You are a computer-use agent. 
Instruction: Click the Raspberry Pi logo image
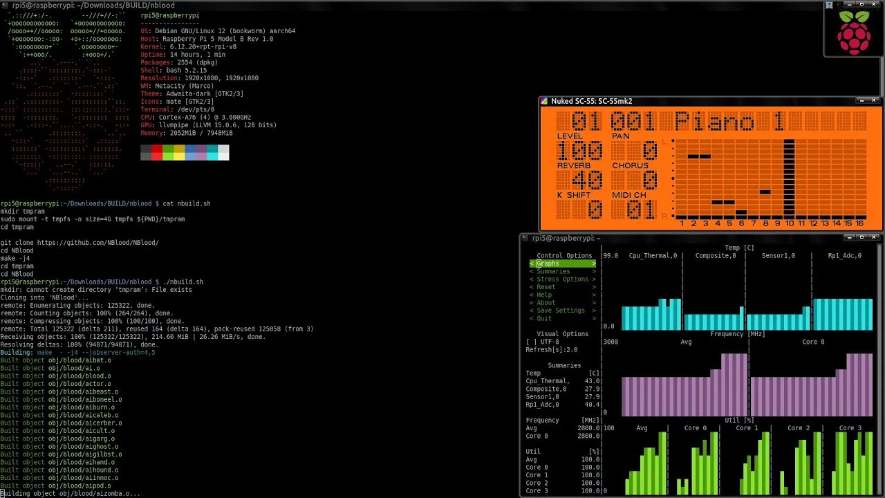854,33
